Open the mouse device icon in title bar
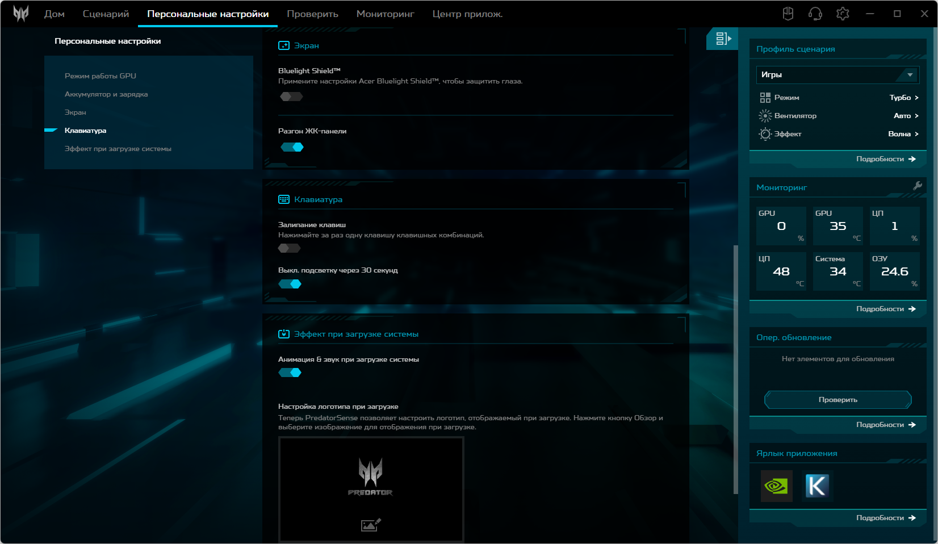The image size is (938, 544). (x=788, y=14)
